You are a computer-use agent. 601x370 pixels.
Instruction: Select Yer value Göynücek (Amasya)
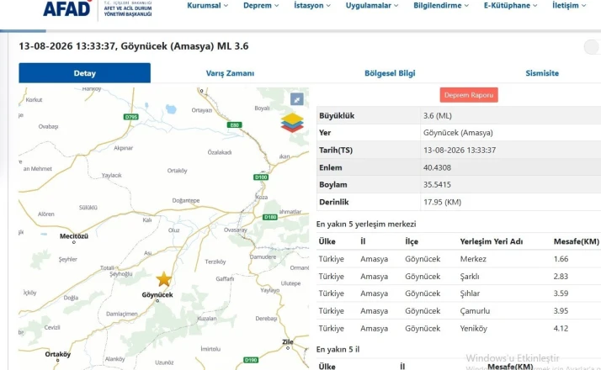click(x=458, y=133)
